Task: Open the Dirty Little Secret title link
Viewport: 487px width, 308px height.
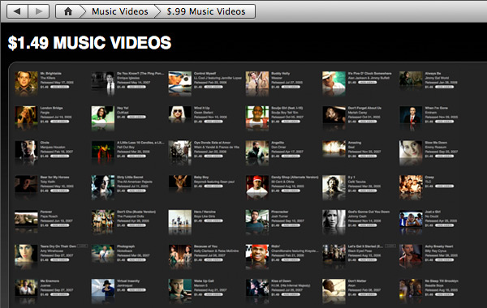Action: click(x=130, y=178)
